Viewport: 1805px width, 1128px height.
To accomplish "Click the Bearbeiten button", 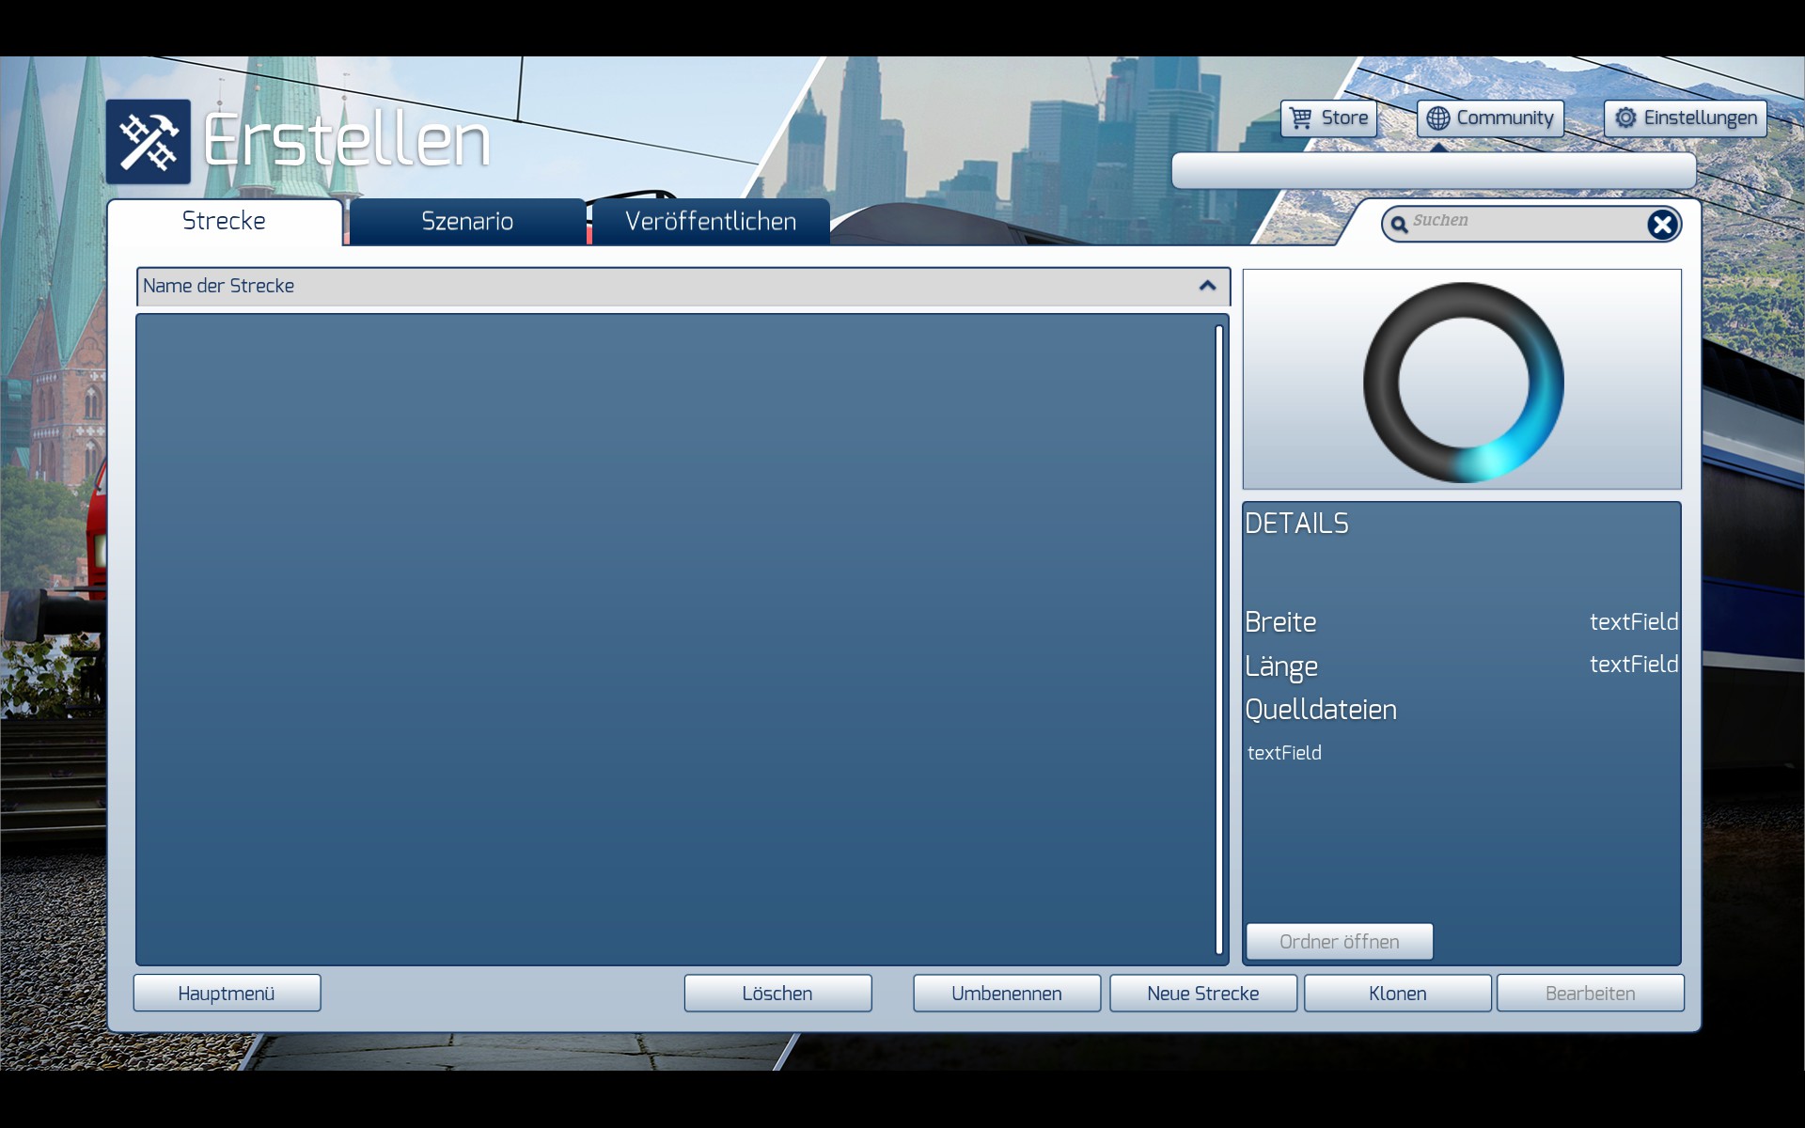I will click(1590, 994).
